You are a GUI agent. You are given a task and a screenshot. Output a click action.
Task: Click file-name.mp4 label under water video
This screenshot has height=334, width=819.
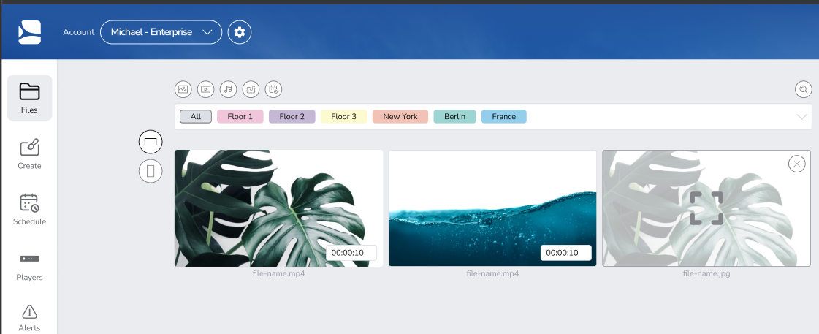(492, 273)
